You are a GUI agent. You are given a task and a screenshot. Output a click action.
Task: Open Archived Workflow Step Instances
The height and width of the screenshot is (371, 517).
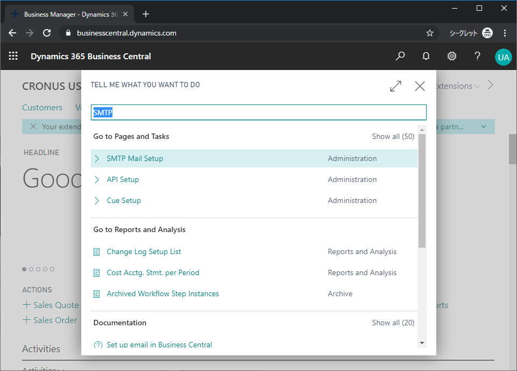pos(162,294)
